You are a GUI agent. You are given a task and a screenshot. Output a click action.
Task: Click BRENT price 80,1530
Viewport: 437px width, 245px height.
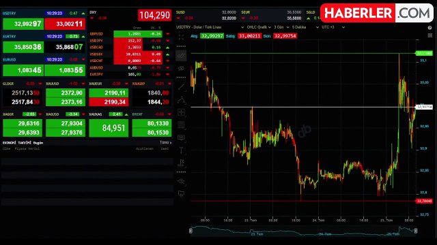click(152, 133)
